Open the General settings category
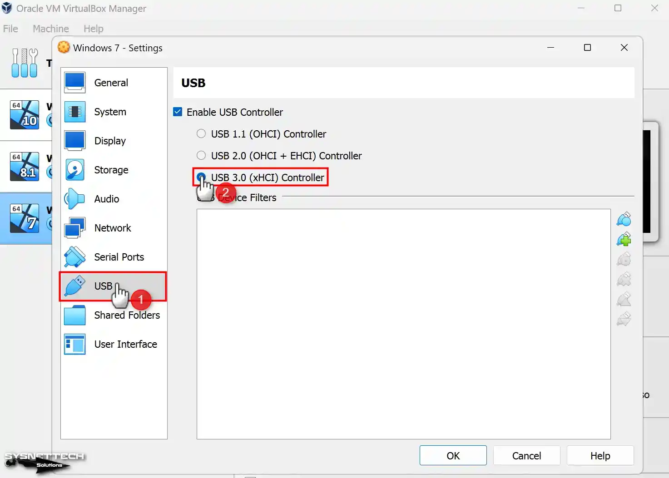Viewport: 669px width, 478px height. [x=114, y=83]
